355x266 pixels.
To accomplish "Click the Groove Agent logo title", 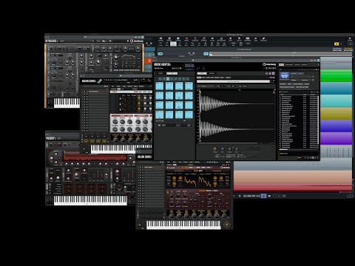I will click(162, 64).
